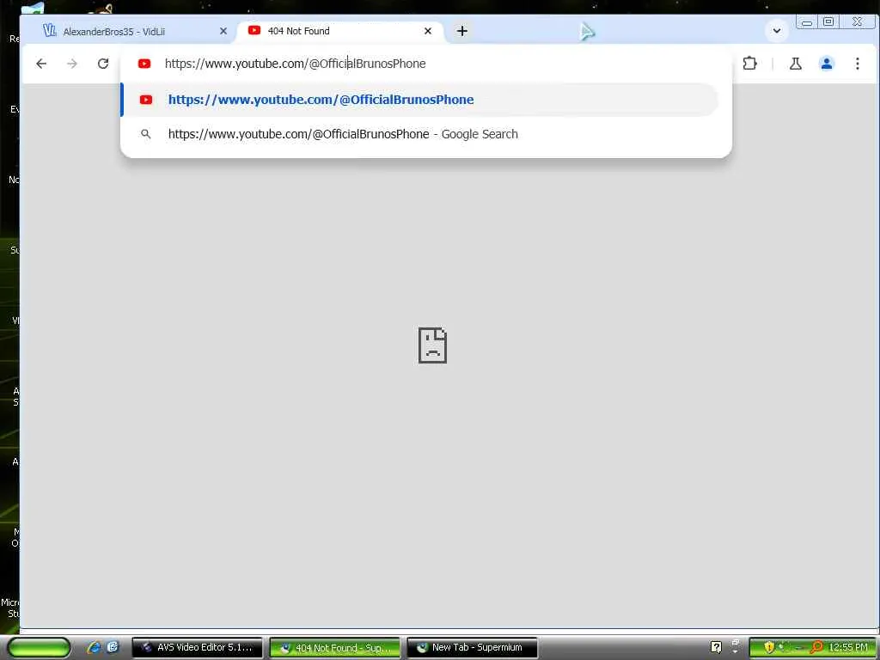880x660 pixels.
Task: Click the second quick launch icon
Action: tap(113, 647)
